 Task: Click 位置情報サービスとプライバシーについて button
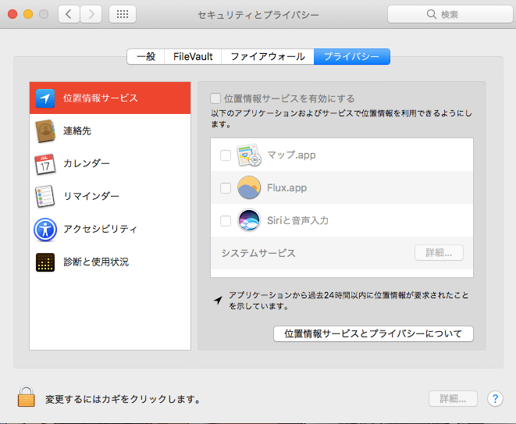tap(373, 333)
